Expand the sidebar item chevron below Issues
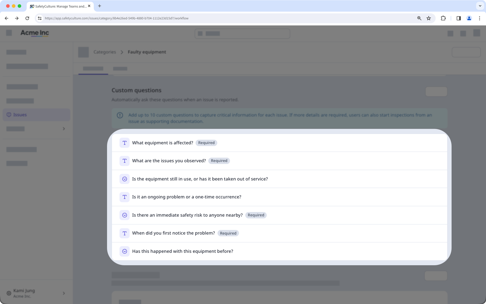 [64, 129]
